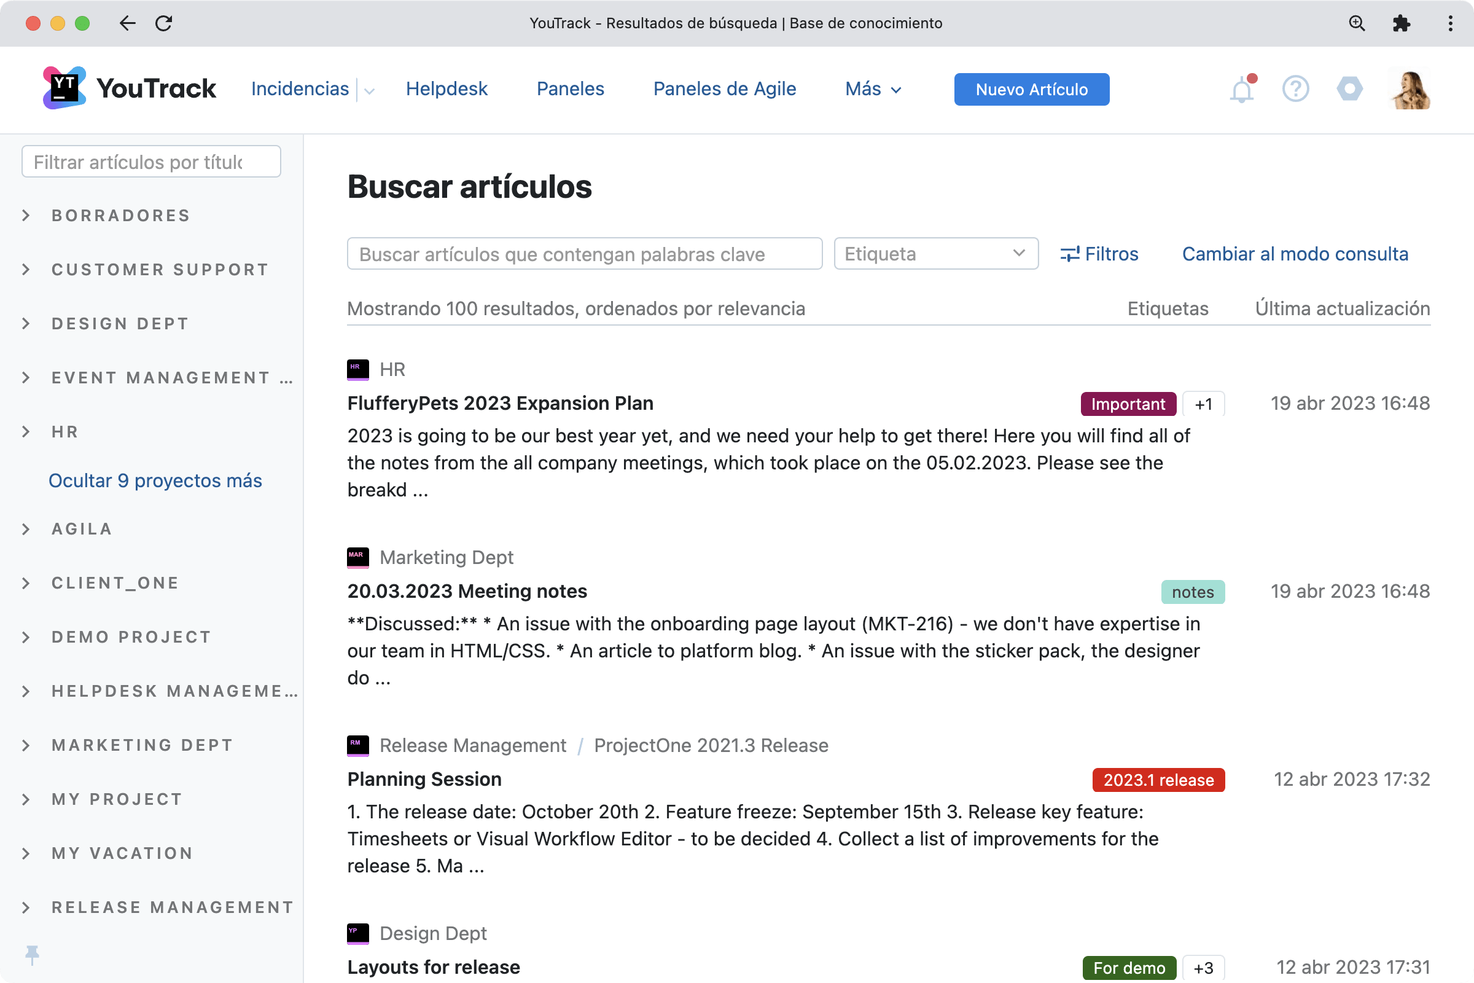The height and width of the screenshot is (983, 1474).
Task: Click the browser zoom magnifier icon
Action: coord(1356,23)
